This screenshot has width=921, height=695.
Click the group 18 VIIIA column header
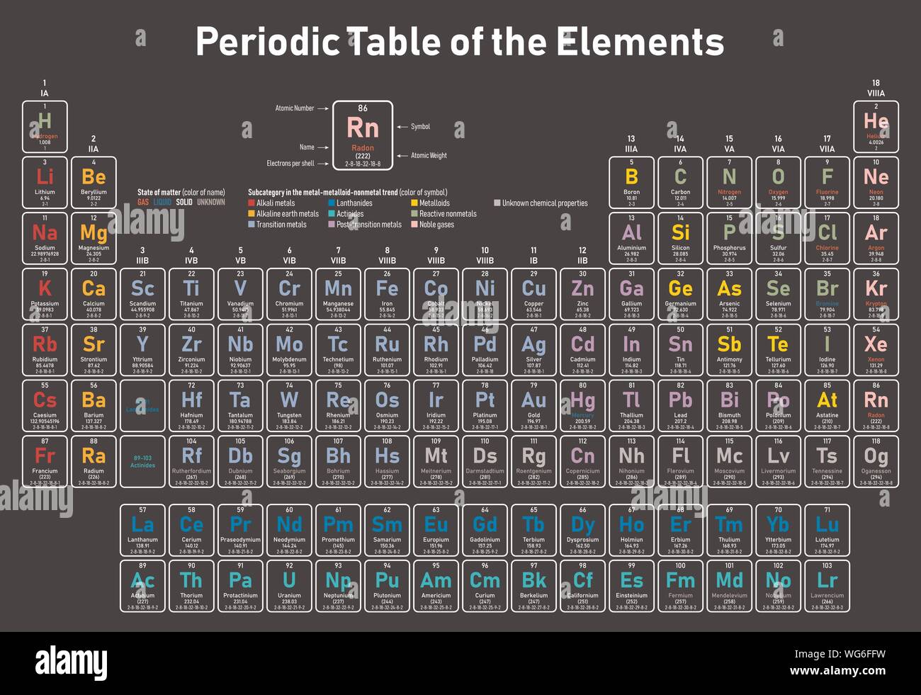pos(876,88)
